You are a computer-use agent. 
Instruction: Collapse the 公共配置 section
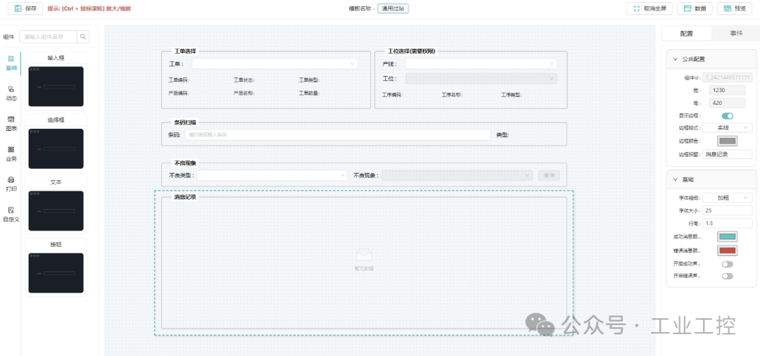click(675, 59)
